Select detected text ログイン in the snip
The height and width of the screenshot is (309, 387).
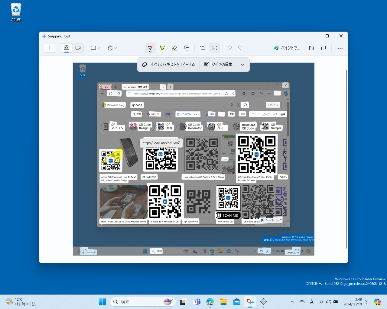tap(273, 105)
